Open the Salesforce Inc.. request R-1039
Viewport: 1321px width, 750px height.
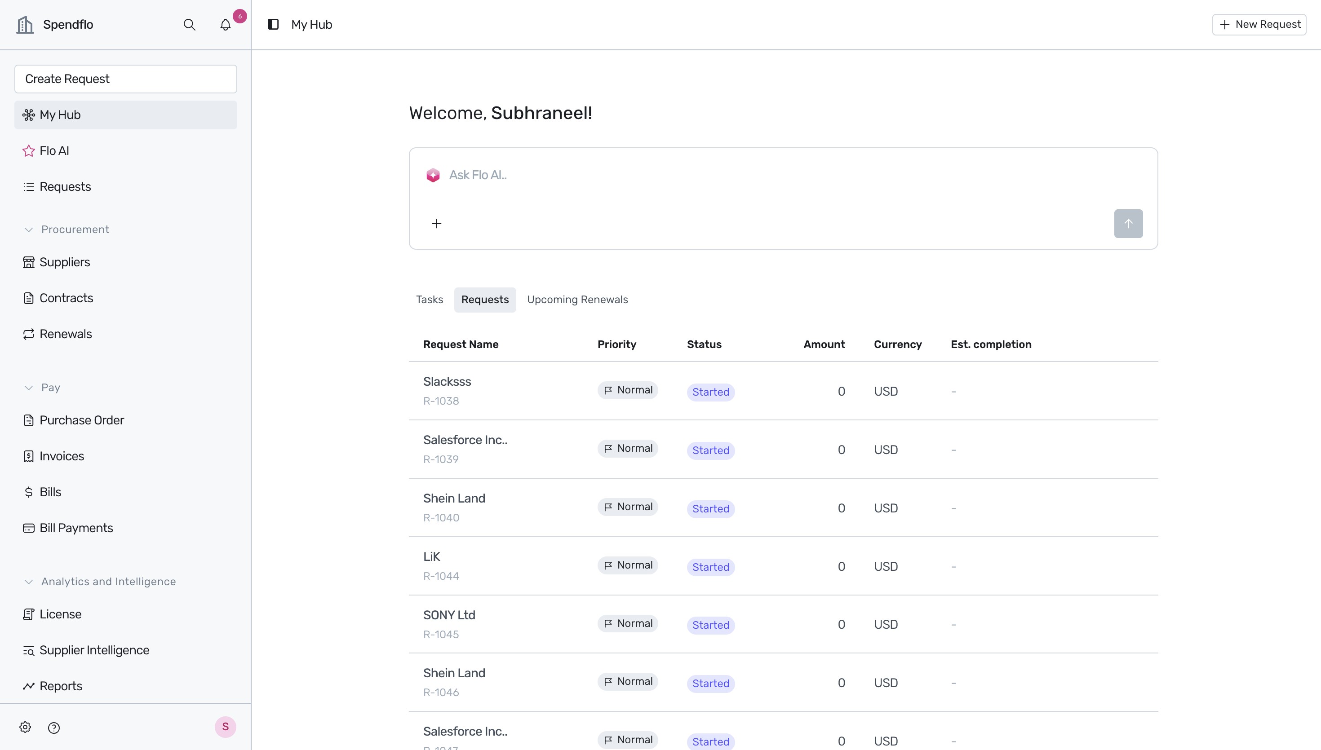(x=783, y=449)
